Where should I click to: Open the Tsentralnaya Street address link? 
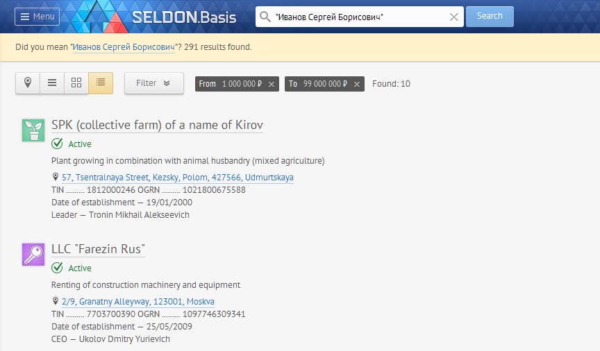[178, 178]
